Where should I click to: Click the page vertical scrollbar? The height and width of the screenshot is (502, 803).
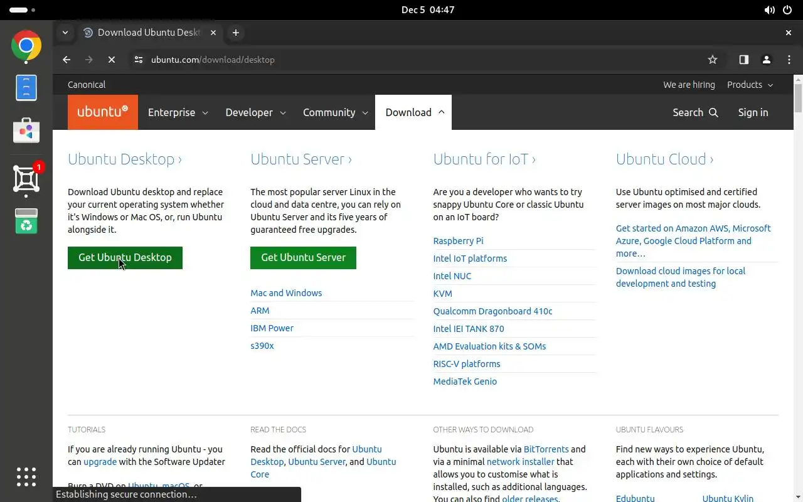pos(798,97)
